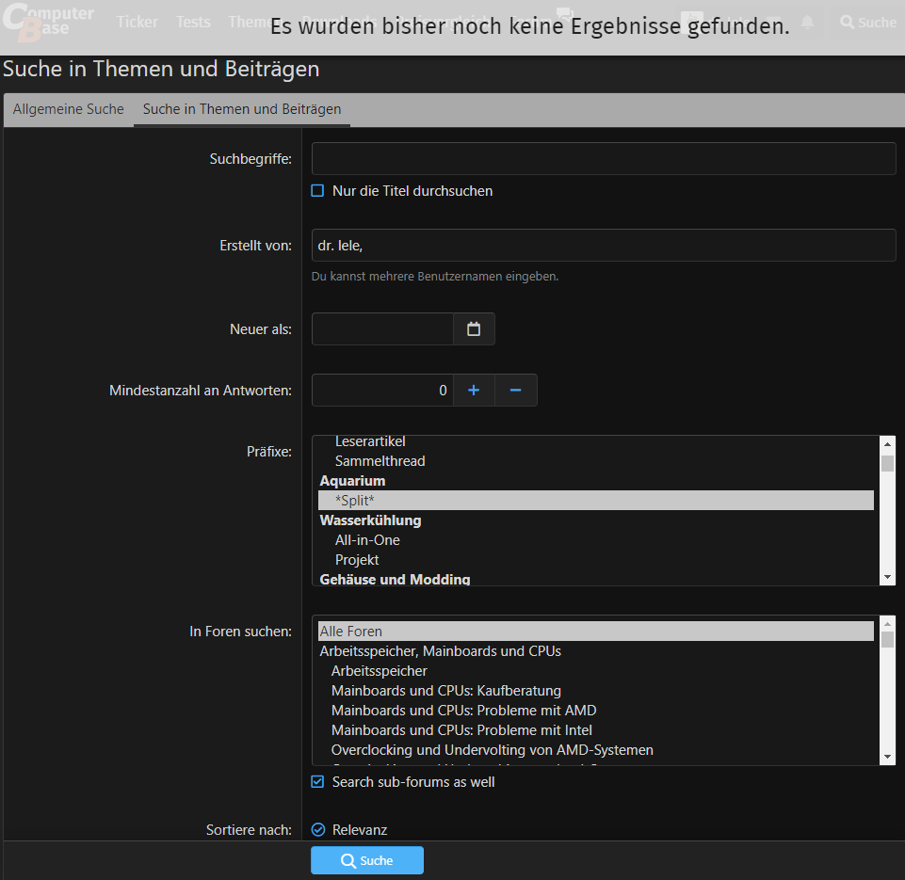Select 'Arbeitsspeicher, Mainboards und CPUs' forum

click(x=595, y=650)
